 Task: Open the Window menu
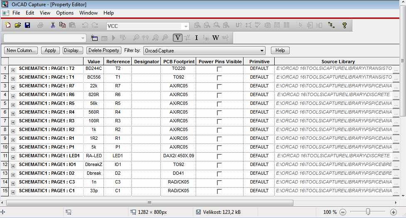88,13
